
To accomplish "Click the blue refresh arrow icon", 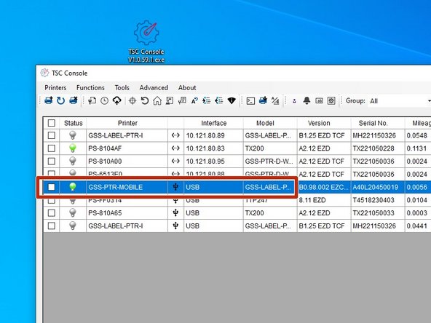I will 60,101.
